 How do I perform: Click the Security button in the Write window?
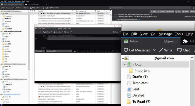(57, 32)
